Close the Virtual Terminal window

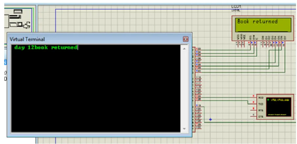point(185,39)
